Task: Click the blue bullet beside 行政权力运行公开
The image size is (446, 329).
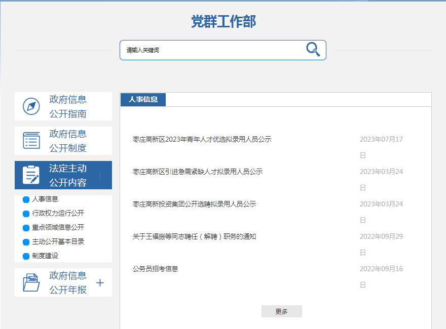Action: coord(26,214)
